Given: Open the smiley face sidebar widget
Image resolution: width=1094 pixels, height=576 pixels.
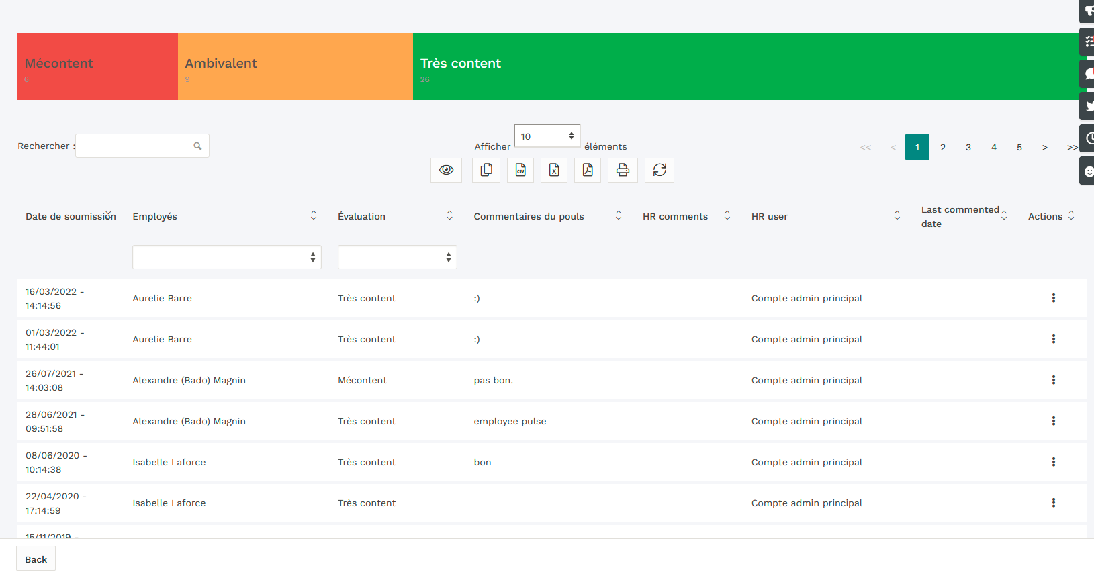Looking at the screenshot, I should click(x=1088, y=171).
